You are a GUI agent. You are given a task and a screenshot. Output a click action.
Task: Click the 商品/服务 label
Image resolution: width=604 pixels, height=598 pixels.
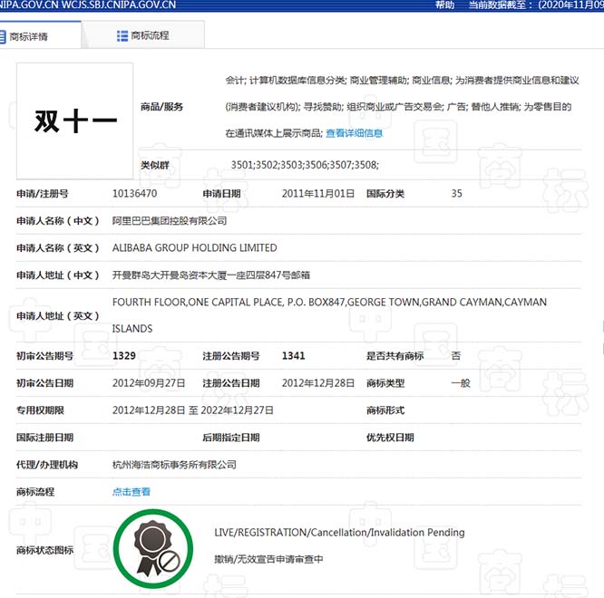(161, 107)
